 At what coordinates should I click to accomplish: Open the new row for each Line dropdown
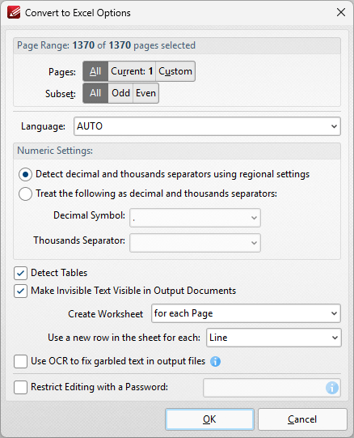[274, 338]
